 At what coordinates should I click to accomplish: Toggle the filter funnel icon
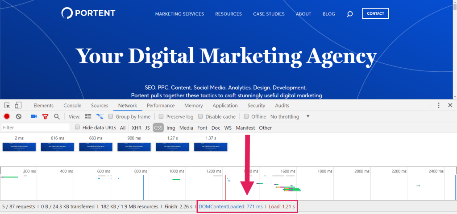pyautogui.click(x=45, y=117)
